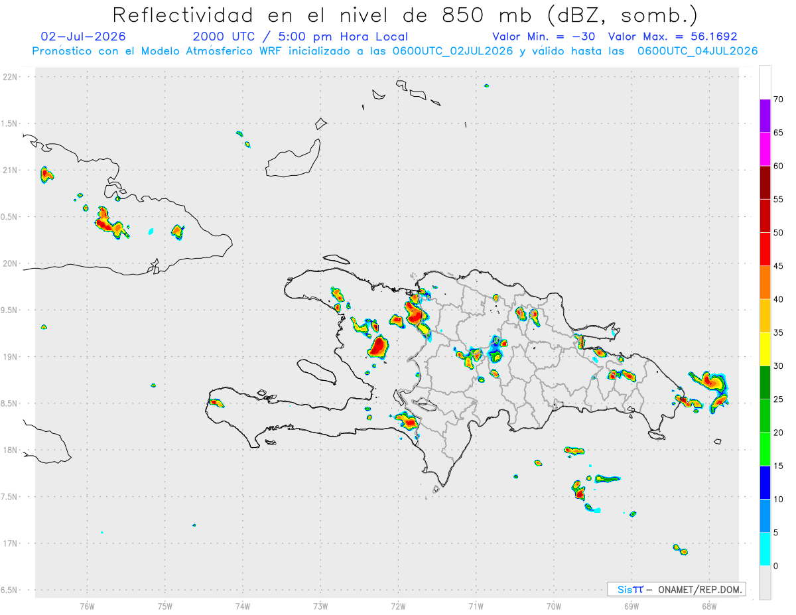Image resolution: width=796 pixels, height=615 pixels.
Task: Click the colorbar tick label '50'
Action: coord(779,233)
